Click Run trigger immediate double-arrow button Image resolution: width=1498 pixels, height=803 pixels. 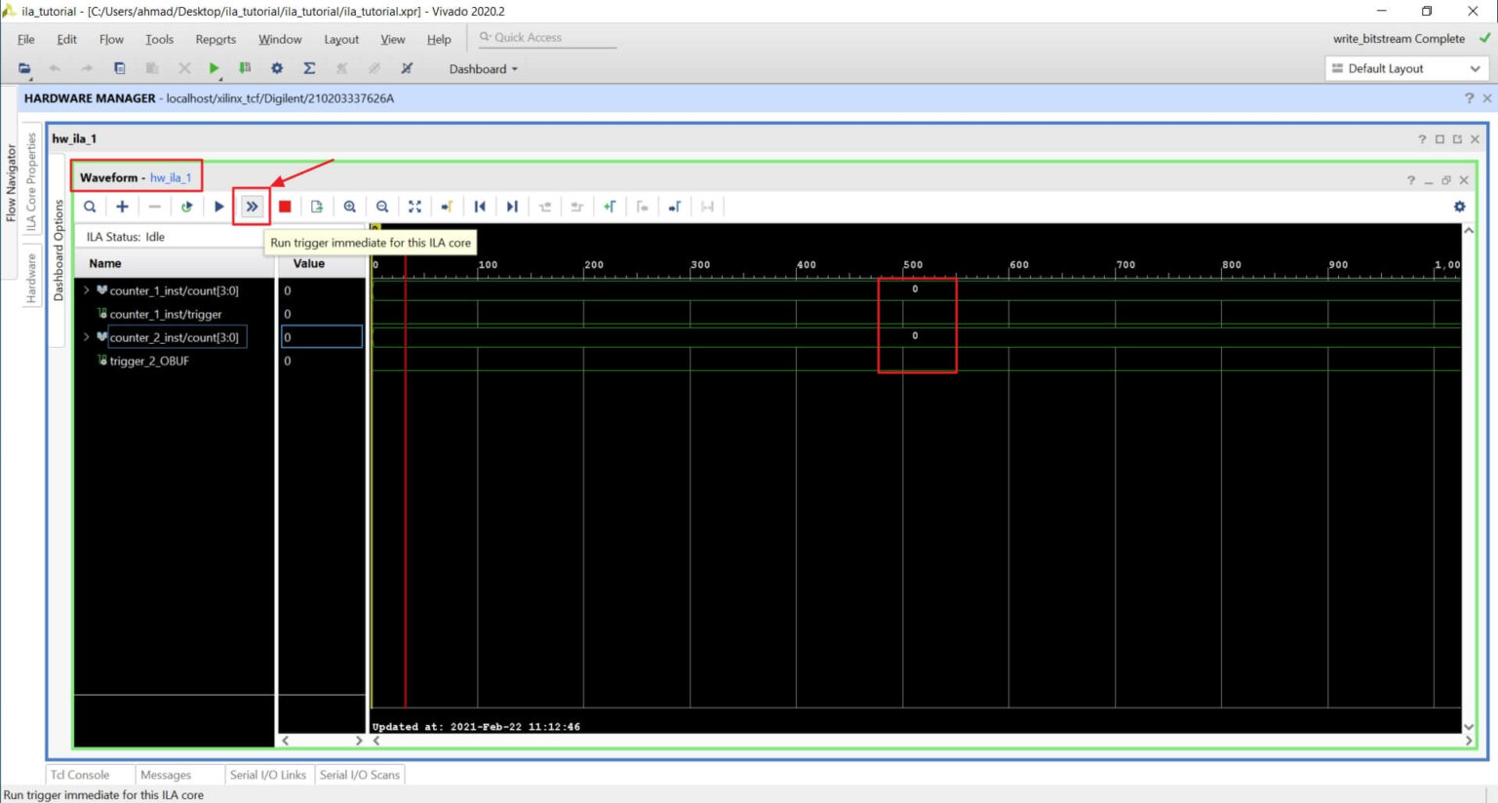[x=252, y=207]
